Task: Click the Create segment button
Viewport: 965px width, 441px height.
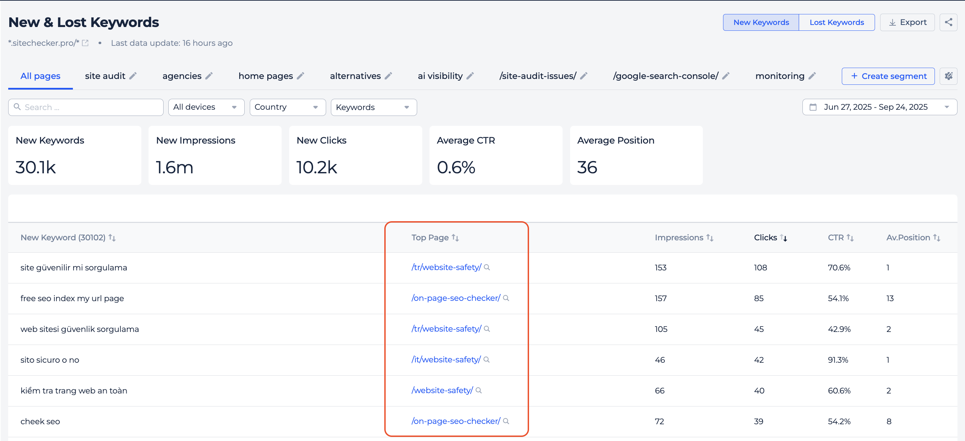Action: coord(888,76)
